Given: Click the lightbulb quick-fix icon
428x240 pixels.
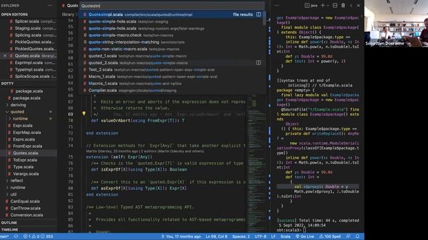Looking at the screenshot, I should pyautogui.click(x=84, y=113).
